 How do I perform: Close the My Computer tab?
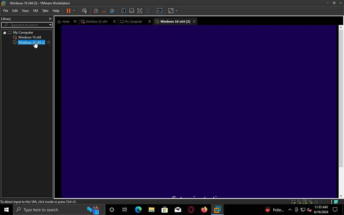coord(150,21)
